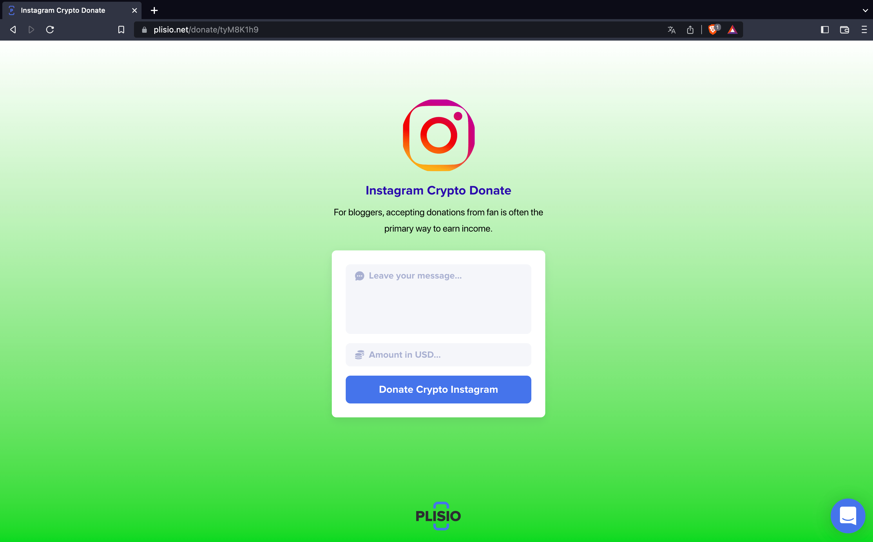Open new browser tab with plus button
Screen dimensions: 873x542
155,10
